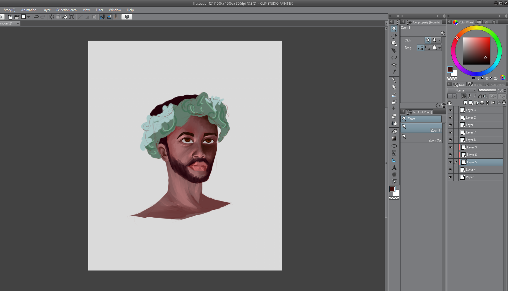Select the Pen tool
Viewport: 508px width, 291px height.
(x=394, y=80)
